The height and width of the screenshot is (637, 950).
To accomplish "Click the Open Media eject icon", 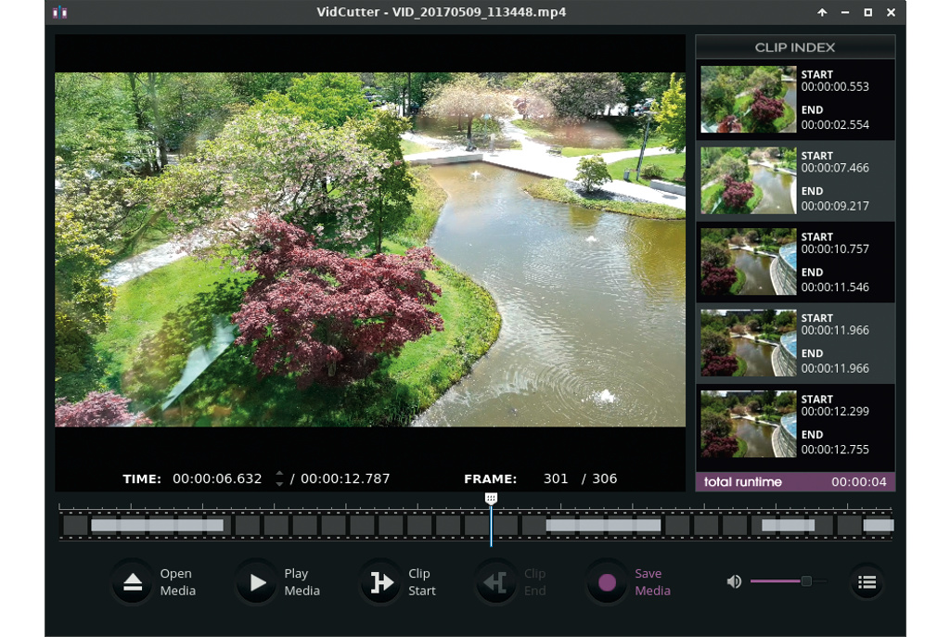I will point(133,582).
